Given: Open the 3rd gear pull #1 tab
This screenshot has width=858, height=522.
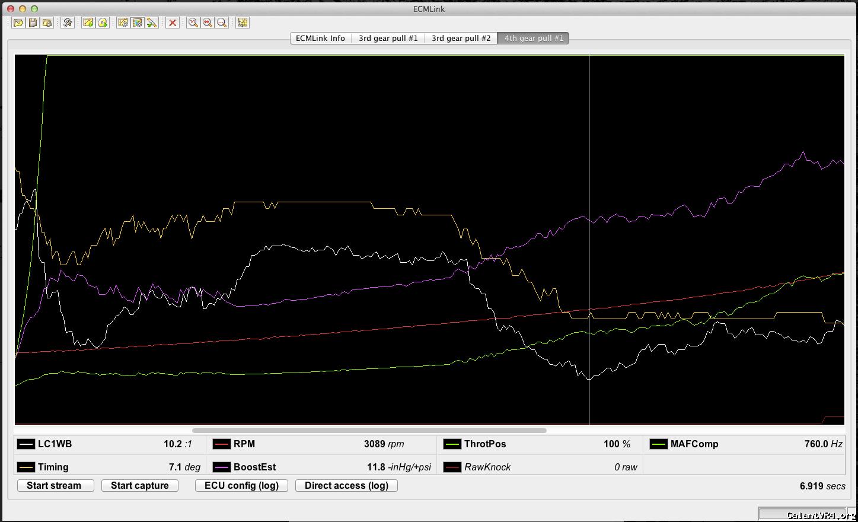Looking at the screenshot, I should coord(388,38).
